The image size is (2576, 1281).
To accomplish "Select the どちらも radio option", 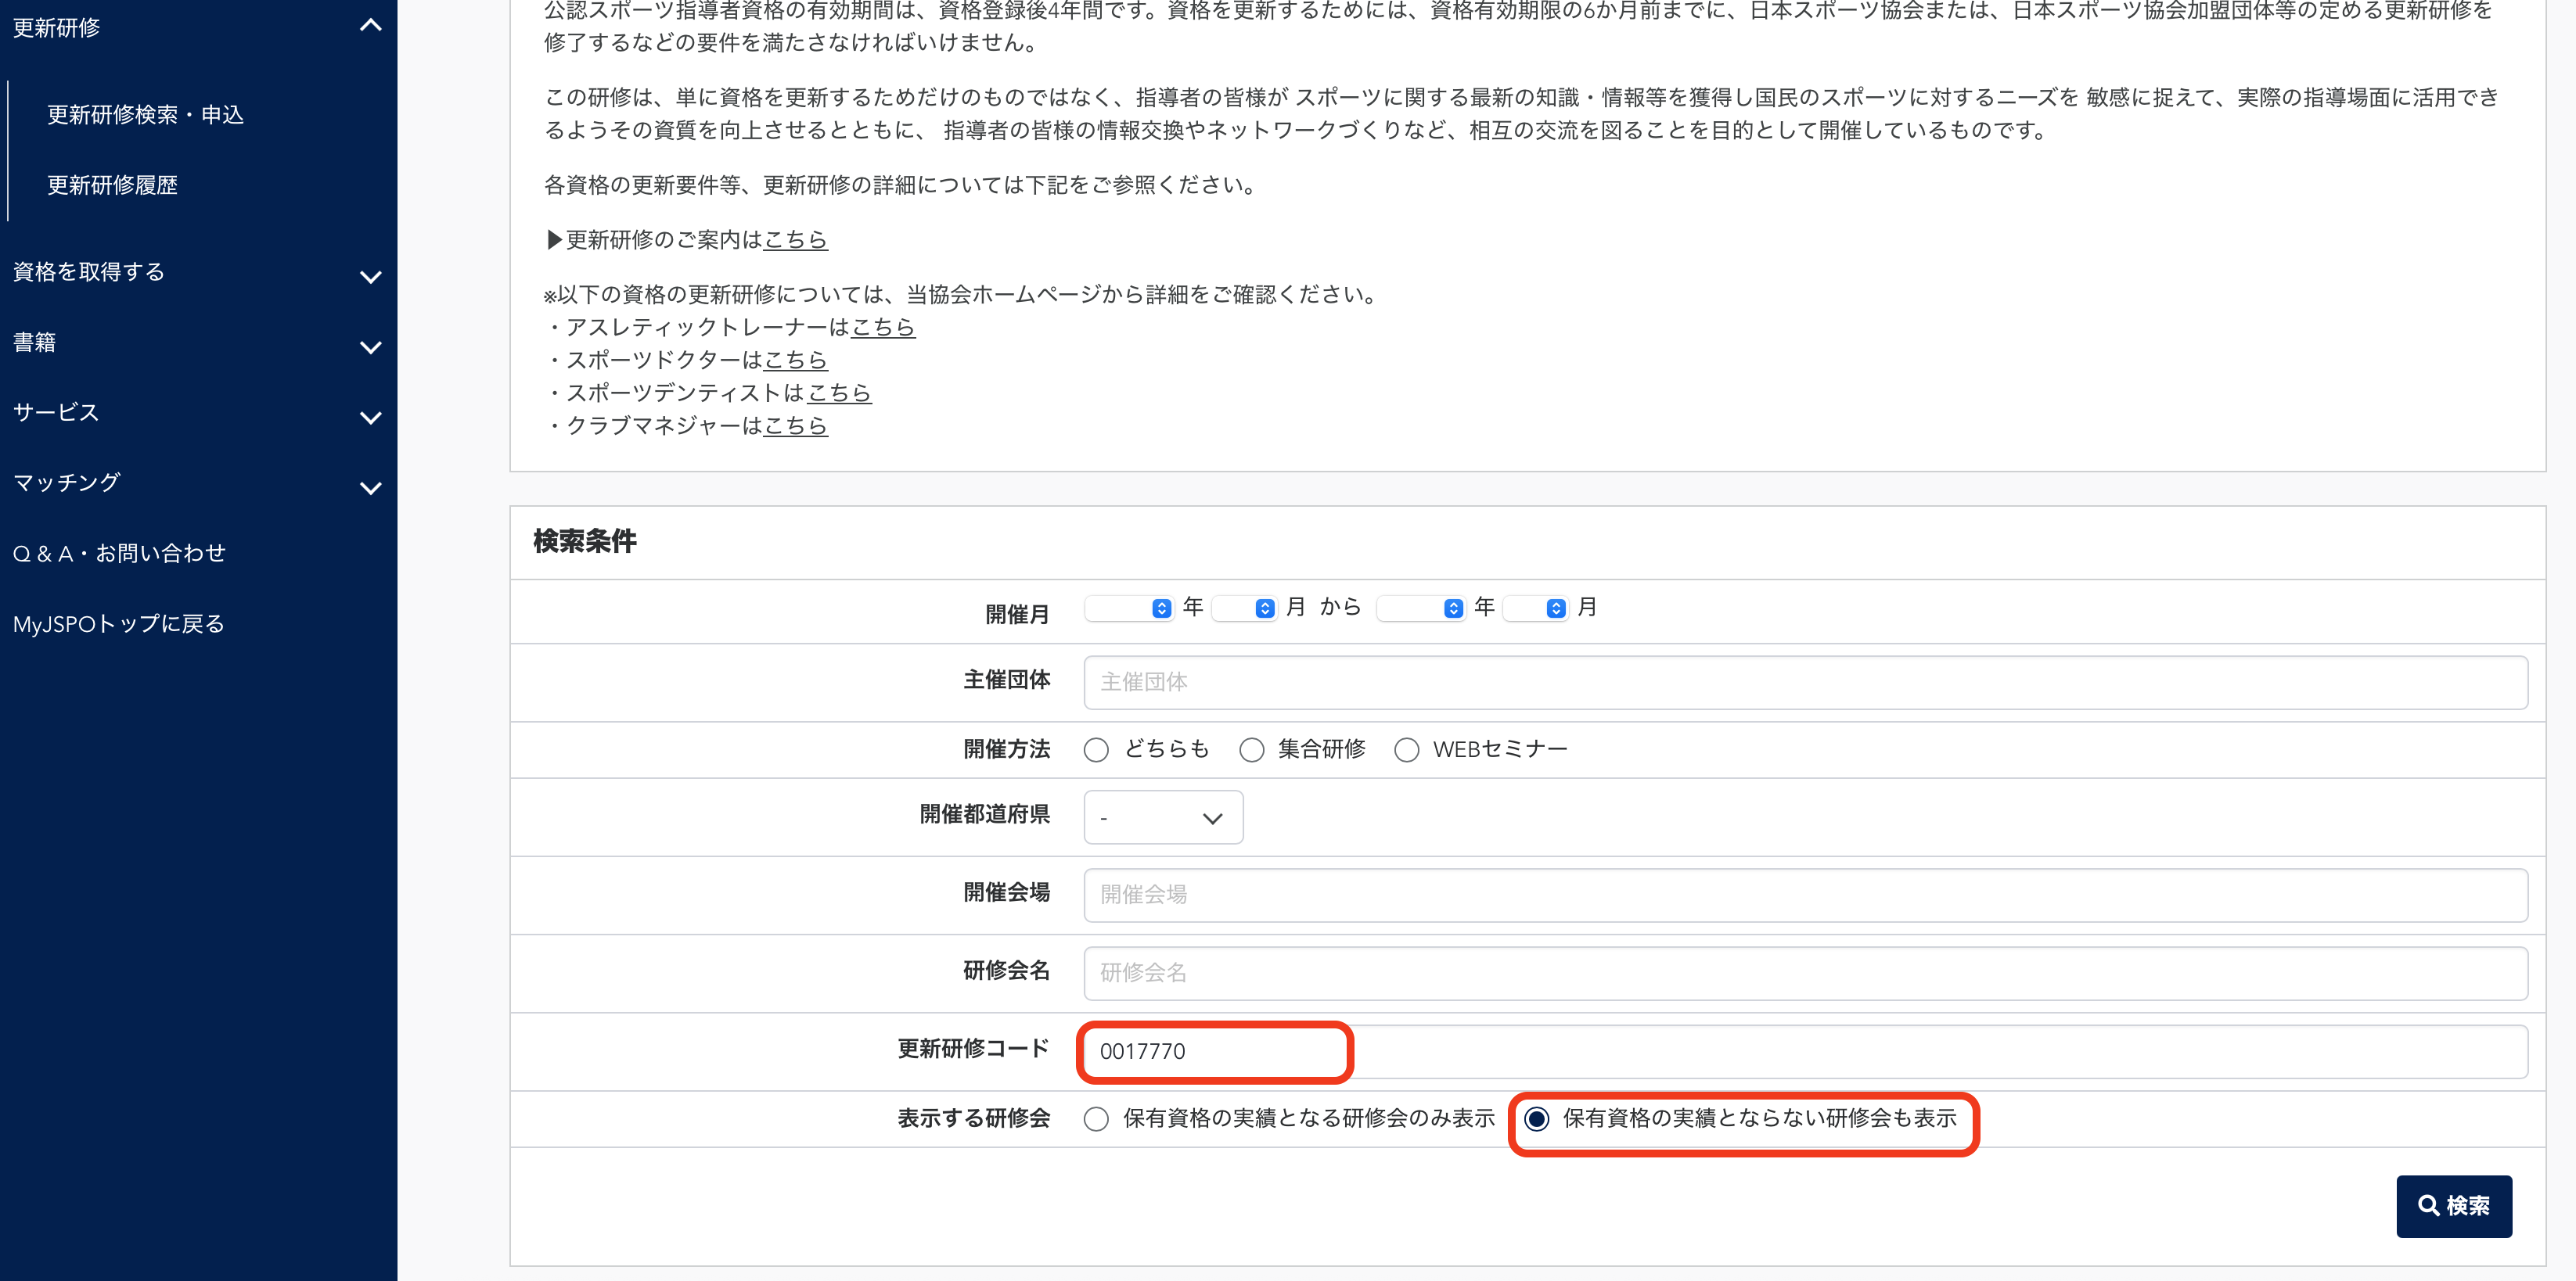I will coord(1096,749).
